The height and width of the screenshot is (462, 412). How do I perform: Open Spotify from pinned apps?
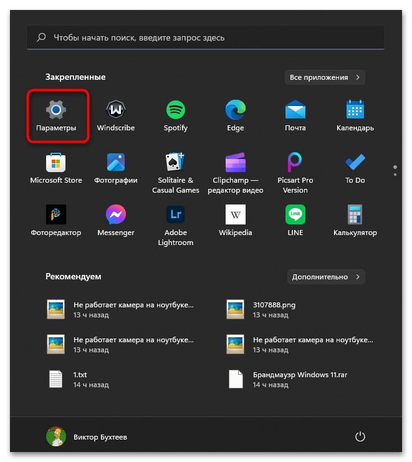pos(176,116)
